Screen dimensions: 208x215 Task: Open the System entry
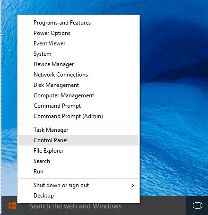(78, 54)
